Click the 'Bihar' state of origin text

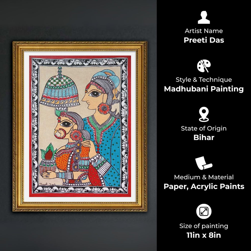204,138
